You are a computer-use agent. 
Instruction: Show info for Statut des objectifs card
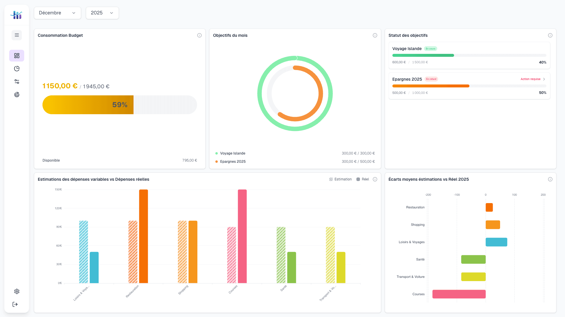(550, 35)
